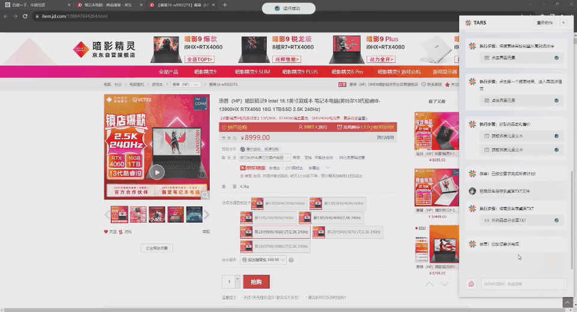
Task: Open 暗影精灵9 SLIM navigation item
Action: coord(252,71)
